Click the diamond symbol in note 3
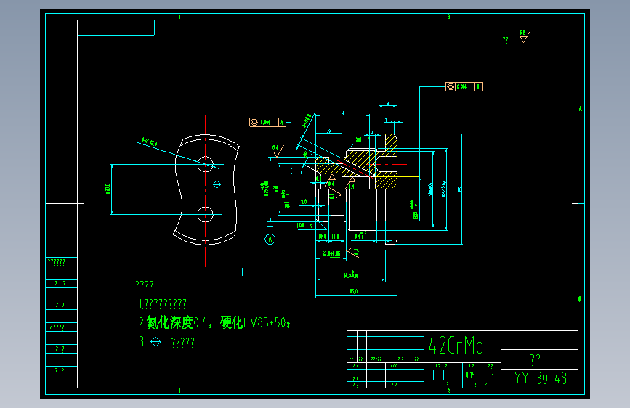Image resolution: width=630 pixels, height=408 pixels. 156,342
